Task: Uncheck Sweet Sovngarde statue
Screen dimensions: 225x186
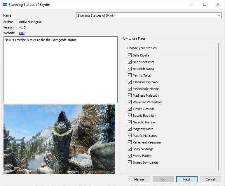Action: pyautogui.click(x=130, y=162)
